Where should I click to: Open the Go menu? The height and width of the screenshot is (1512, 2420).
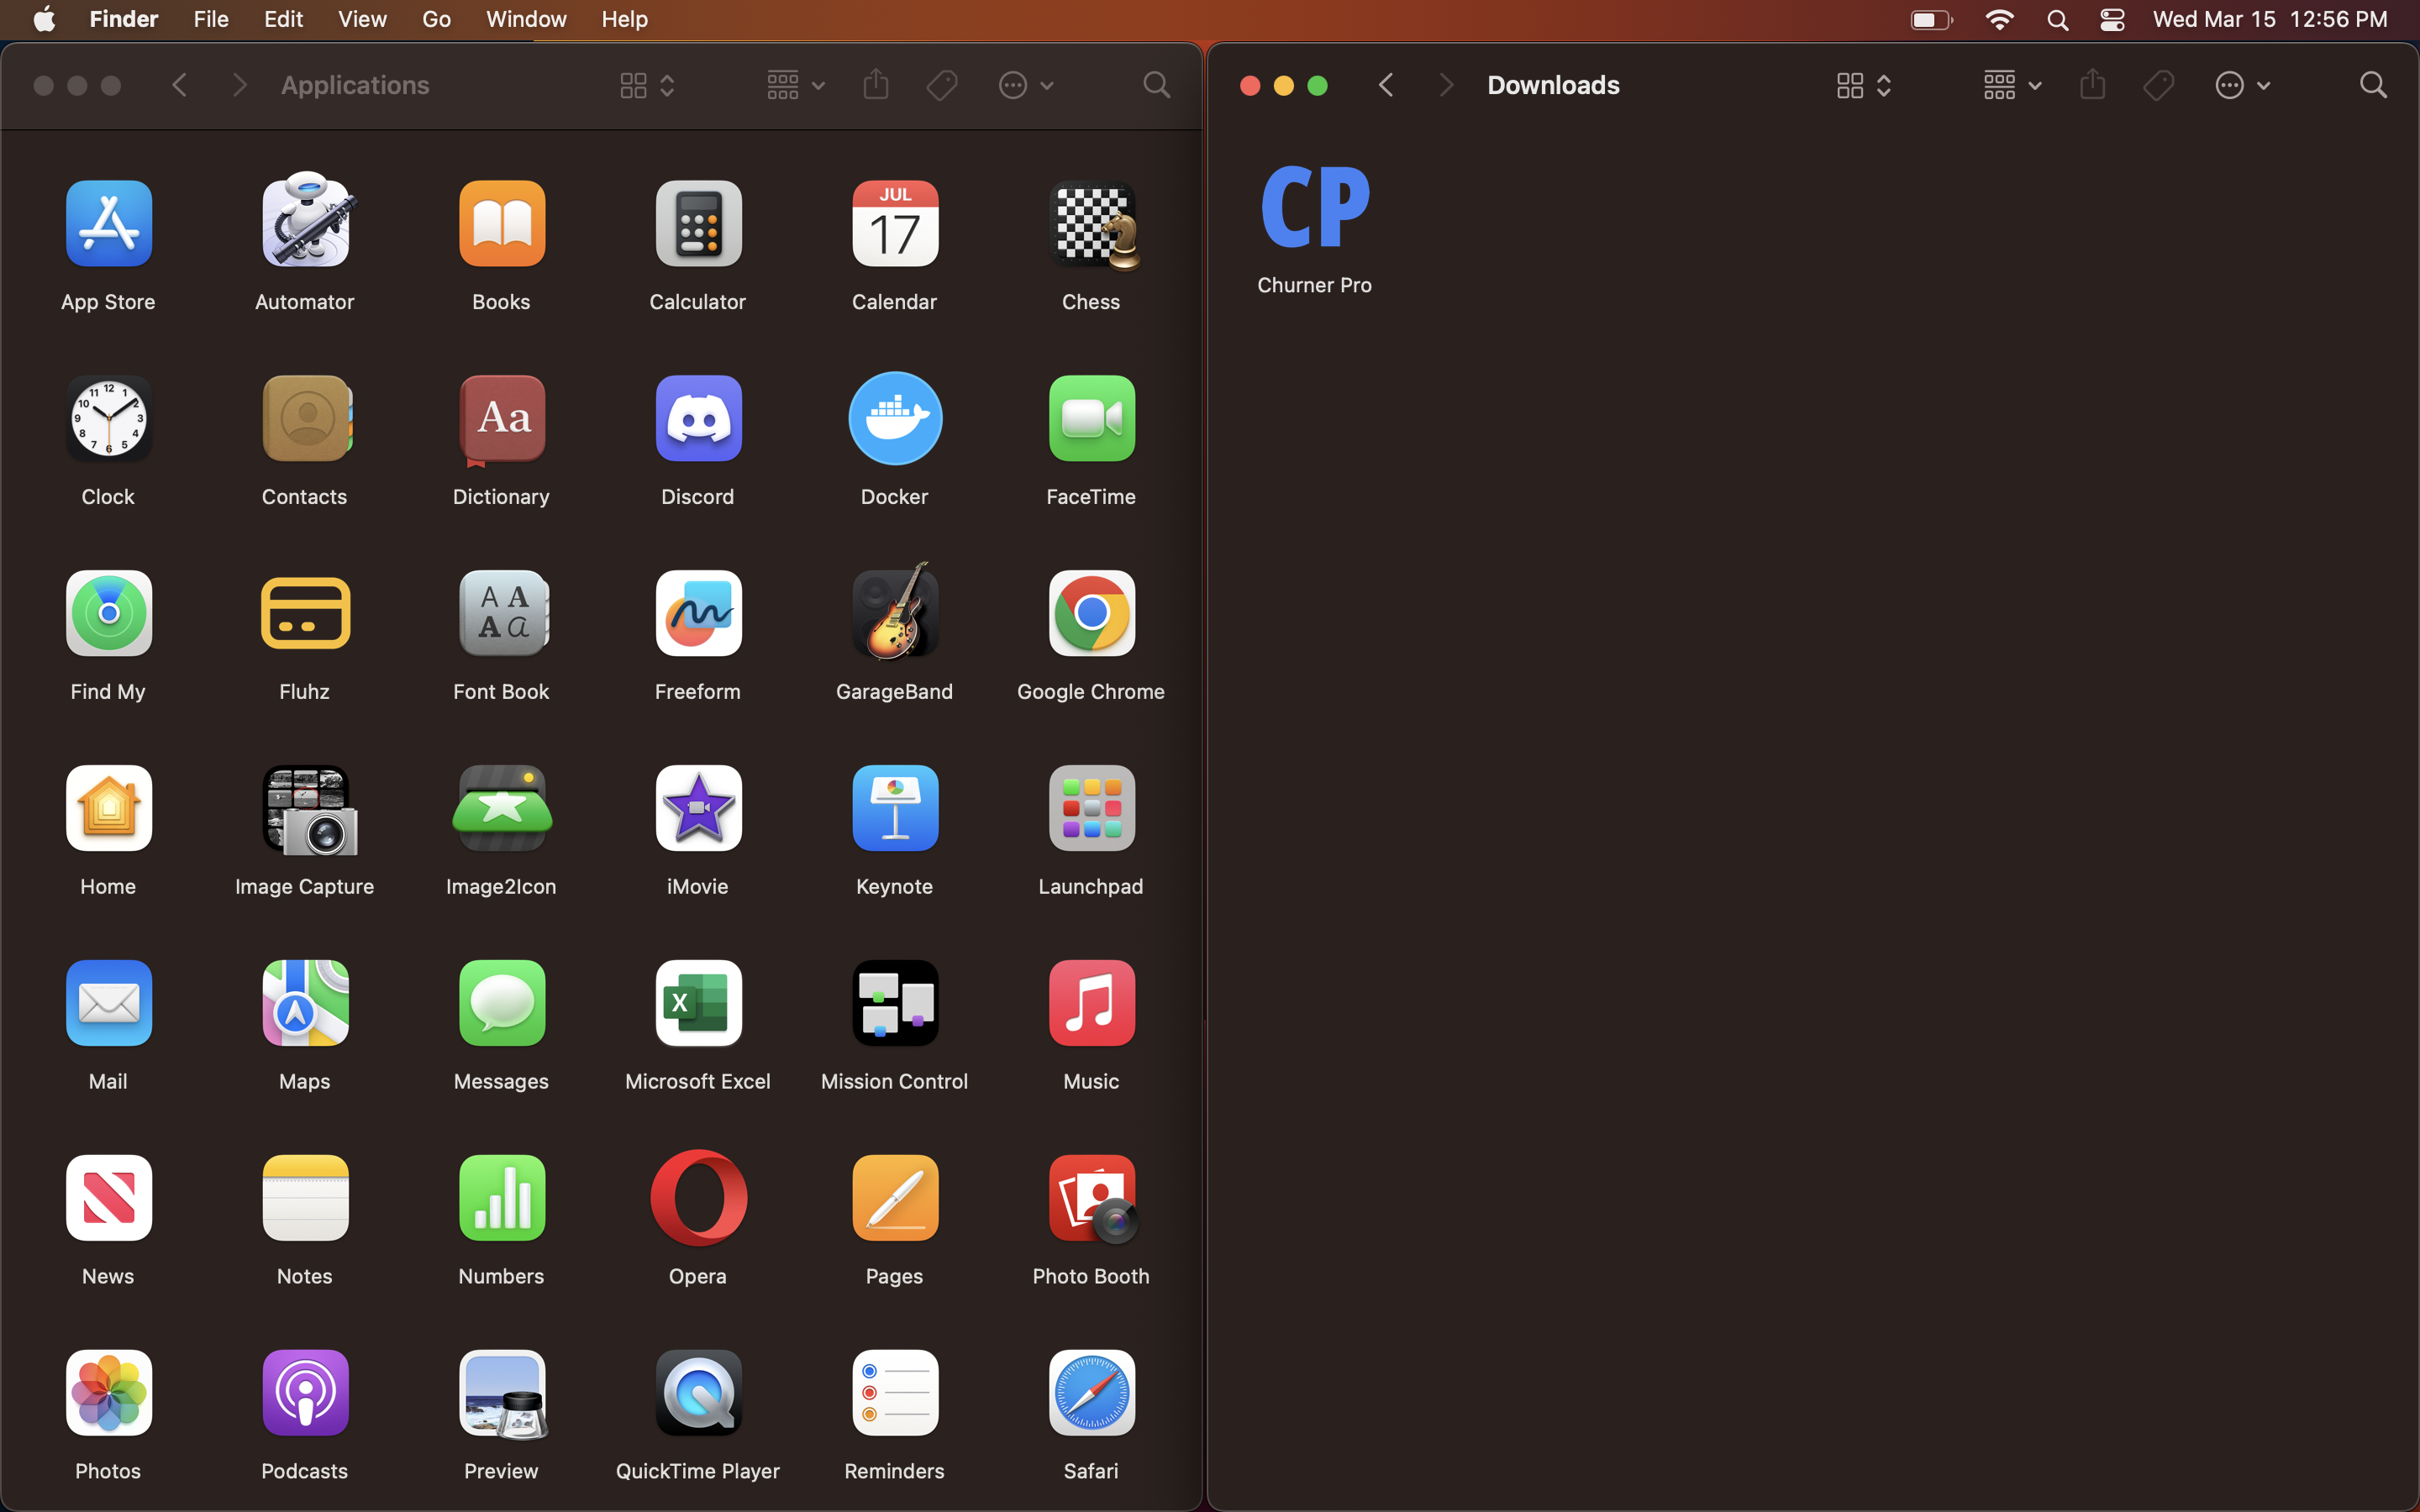point(436,20)
